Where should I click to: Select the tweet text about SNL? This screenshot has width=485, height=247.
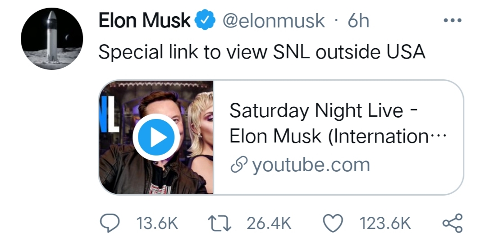coord(261,52)
